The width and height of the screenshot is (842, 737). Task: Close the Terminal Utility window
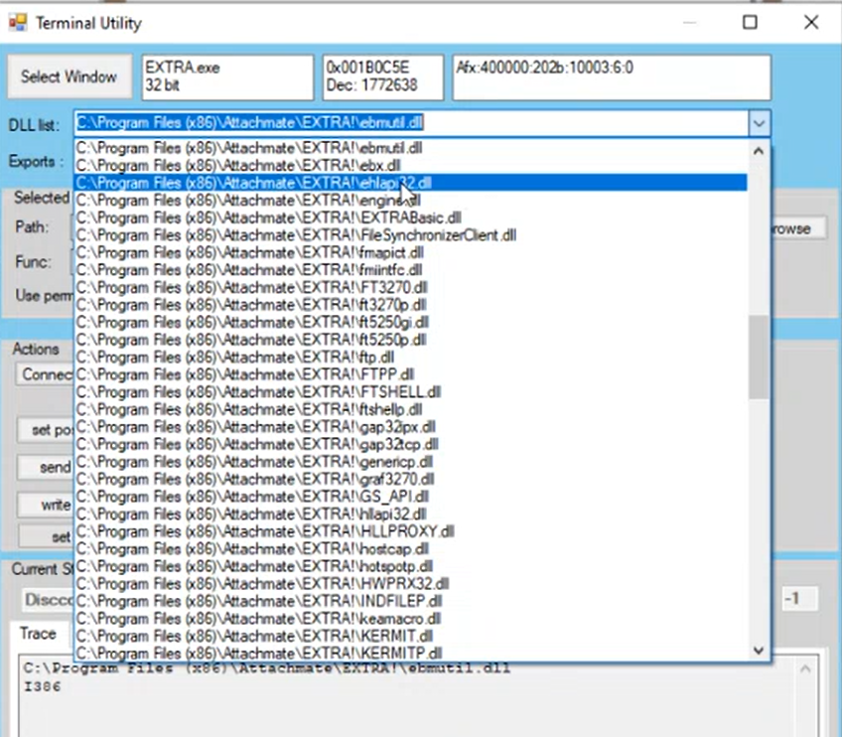[811, 22]
